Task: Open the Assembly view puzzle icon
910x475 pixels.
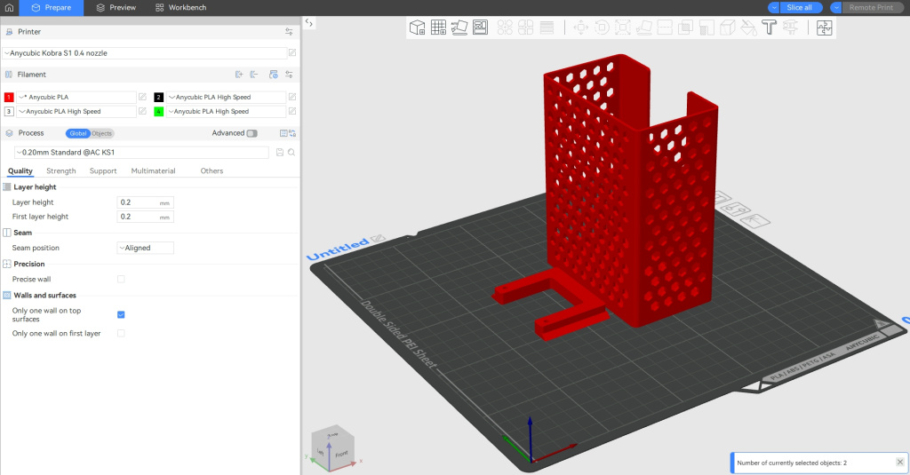Action: pyautogui.click(x=824, y=28)
